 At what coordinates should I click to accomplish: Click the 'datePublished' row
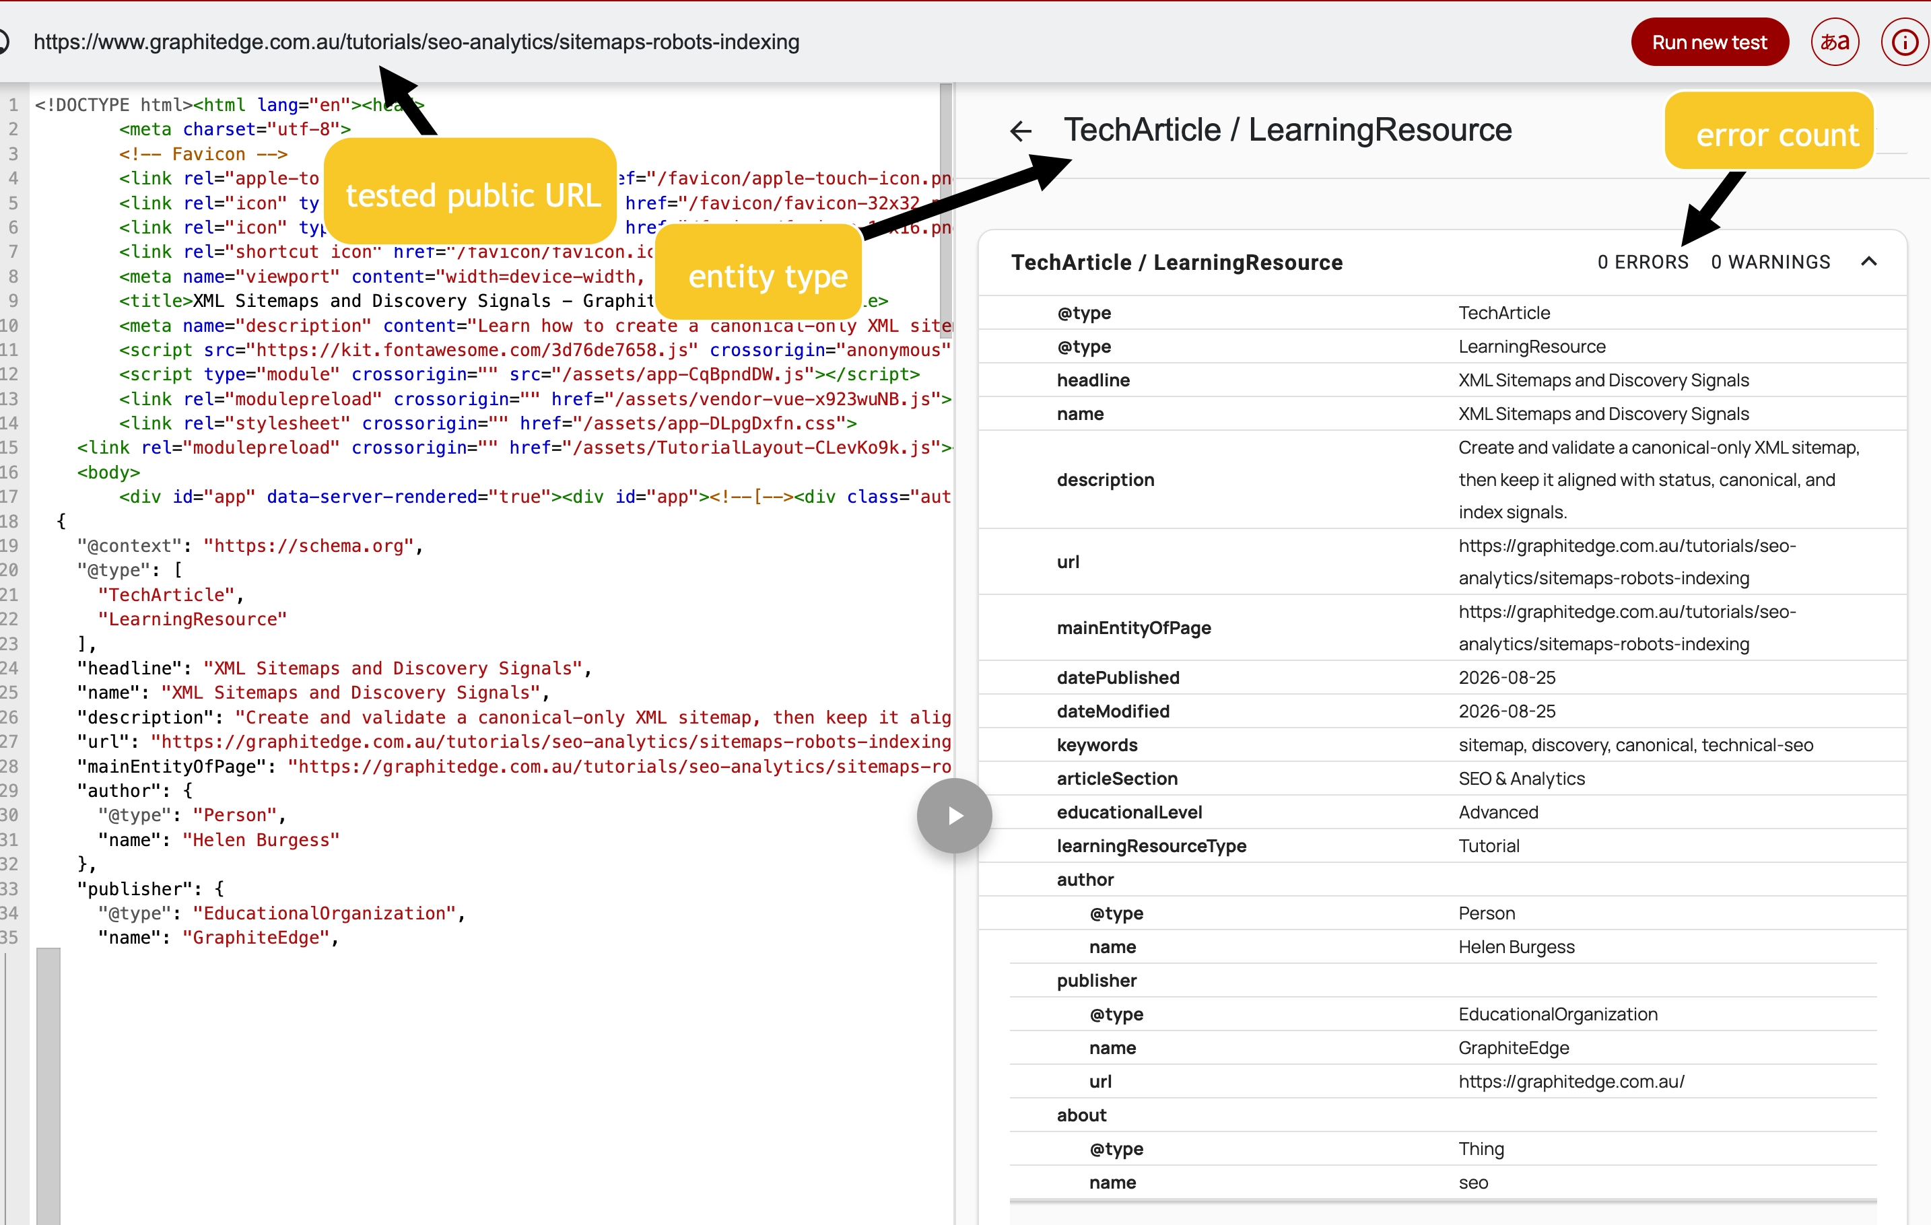pyautogui.click(x=1442, y=677)
